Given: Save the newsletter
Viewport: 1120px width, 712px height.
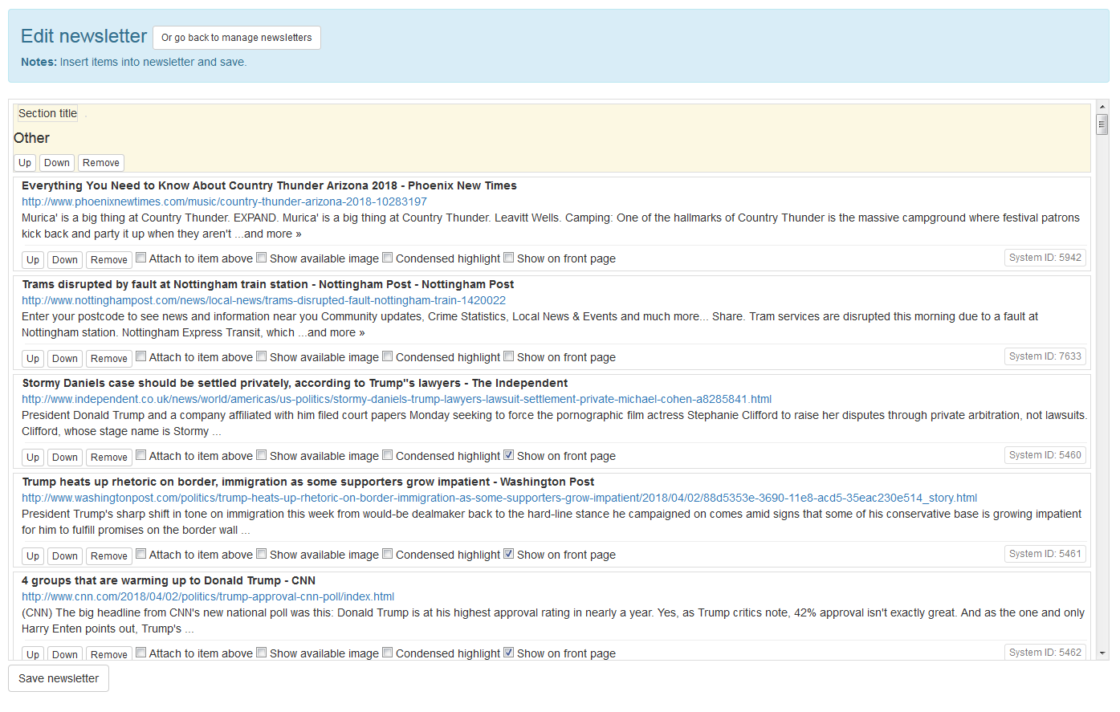Looking at the screenshot, I should coord(59,678).
